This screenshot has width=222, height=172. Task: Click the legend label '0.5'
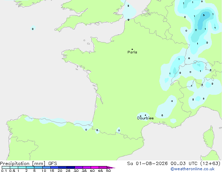12,171
